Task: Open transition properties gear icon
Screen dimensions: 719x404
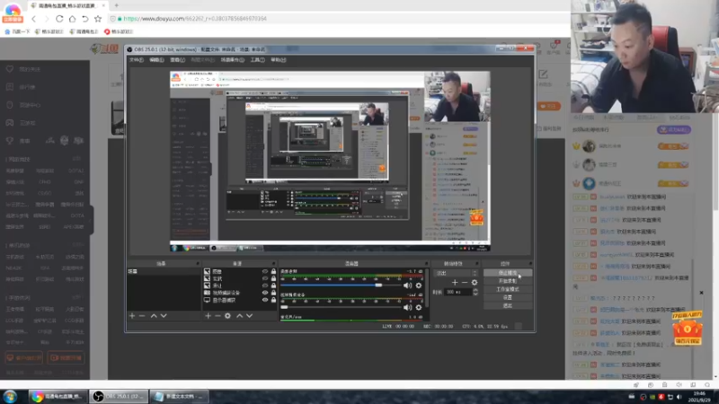Action: pos(475,282)
